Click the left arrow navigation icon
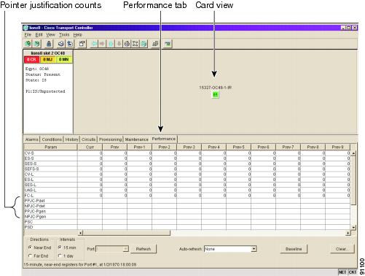The width and height of the screenshot is (365, 276). [x=94, y=44]
